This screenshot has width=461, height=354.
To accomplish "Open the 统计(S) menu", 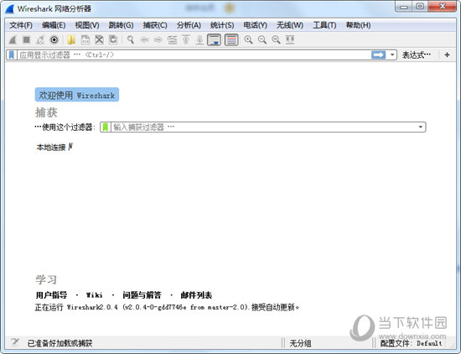I will point(222,25).
